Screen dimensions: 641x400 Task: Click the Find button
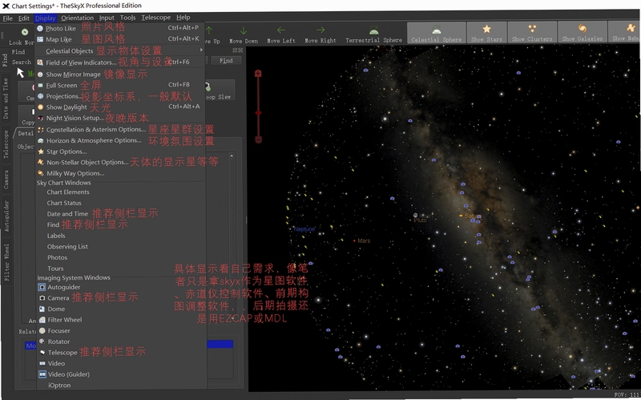point(226,61)
